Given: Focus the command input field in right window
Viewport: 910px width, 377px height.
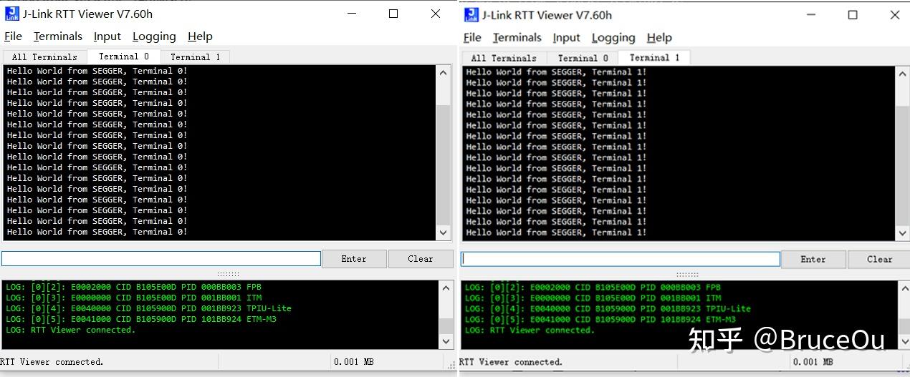Looking at the screenshot, I should [x=621, y=260].
